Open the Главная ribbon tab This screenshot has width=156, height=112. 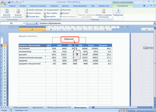(x=12, y=6)
